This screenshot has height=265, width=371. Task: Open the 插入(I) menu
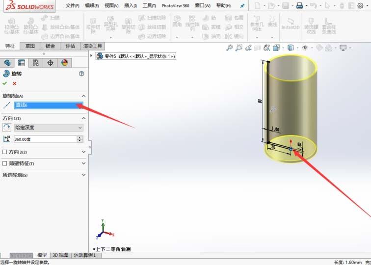[x=131, y=6]
